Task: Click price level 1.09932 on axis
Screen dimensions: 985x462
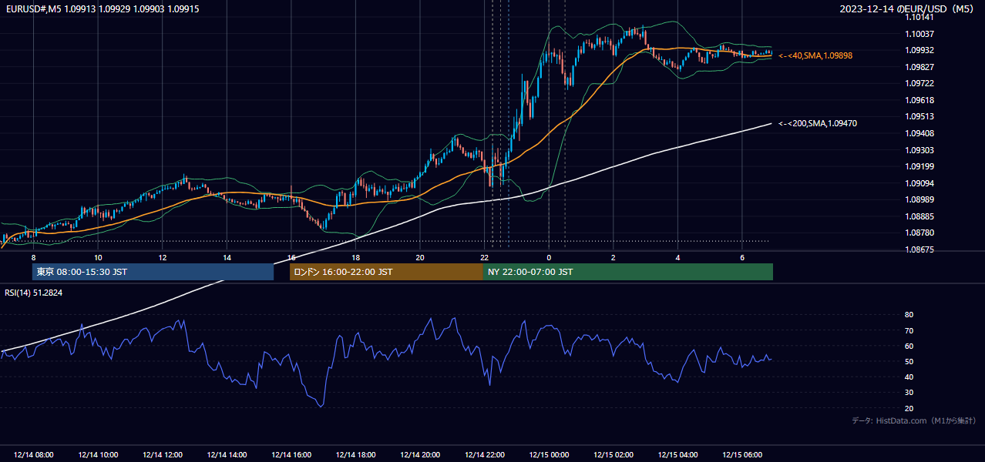Action: (x=920, y=50)
